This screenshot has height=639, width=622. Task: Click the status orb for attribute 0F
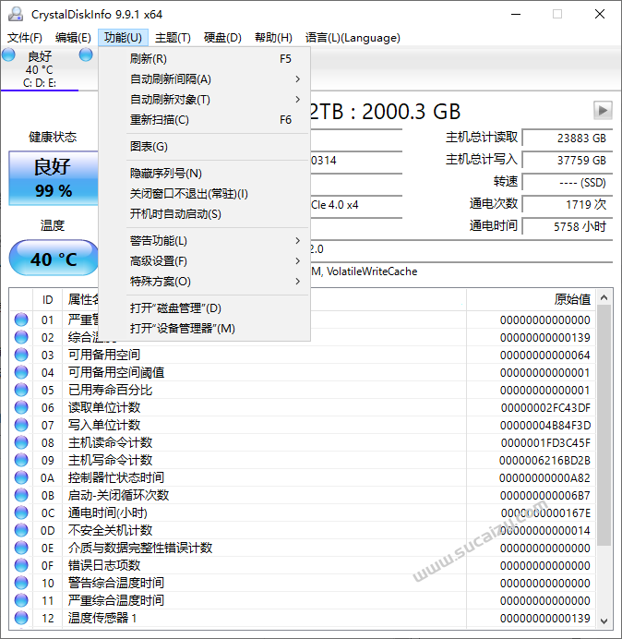21,565
